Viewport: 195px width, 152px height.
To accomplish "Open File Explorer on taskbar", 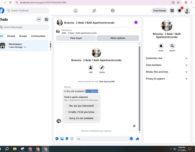I will (15, 149).
